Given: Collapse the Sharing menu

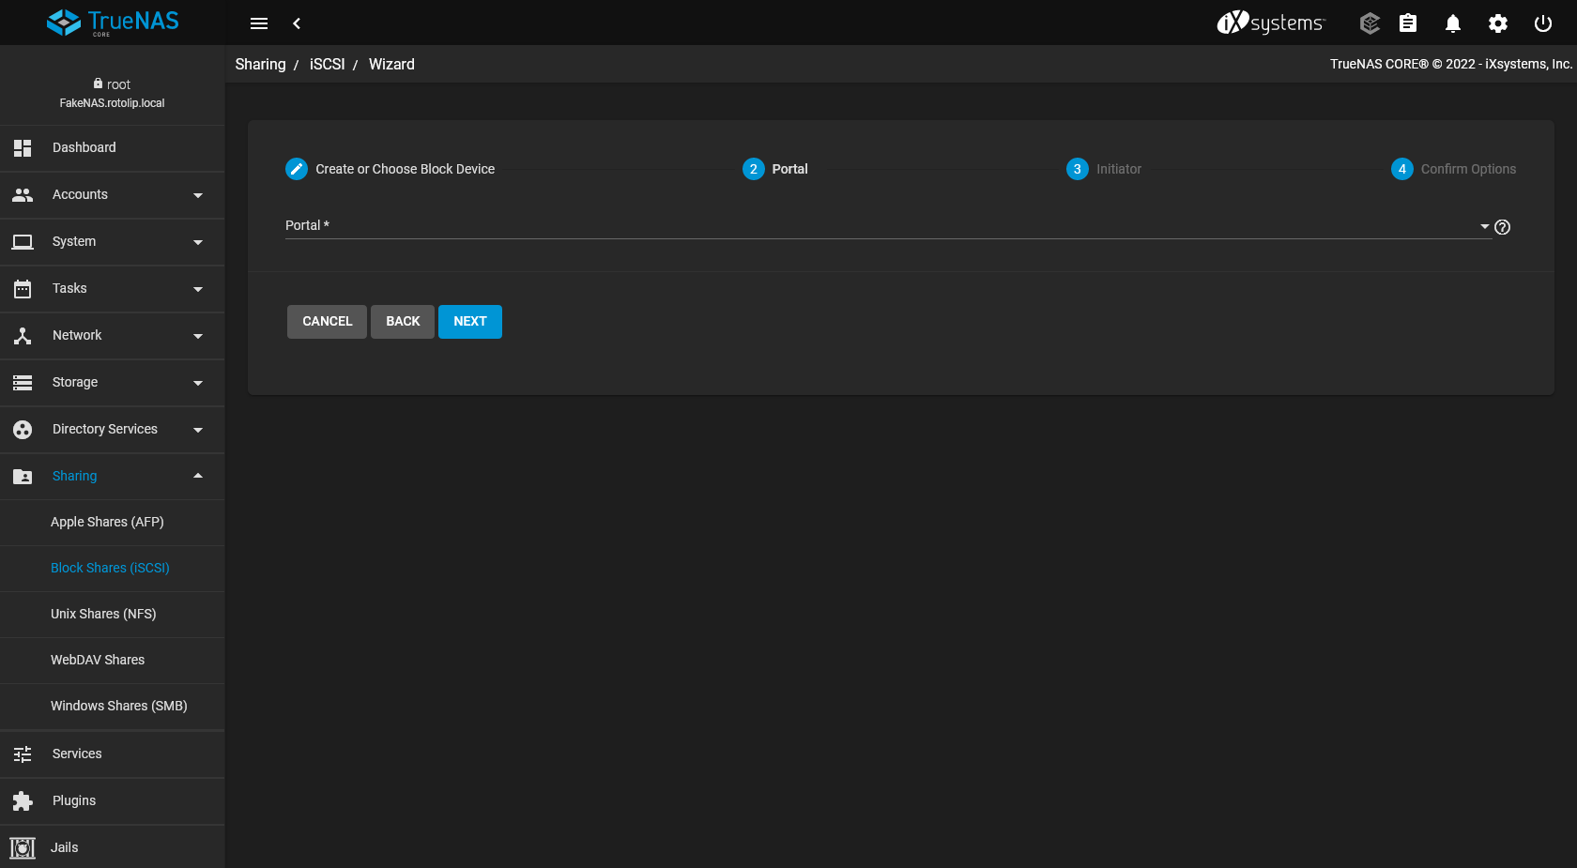Looking at the screenshot, I should coord(113,477).
